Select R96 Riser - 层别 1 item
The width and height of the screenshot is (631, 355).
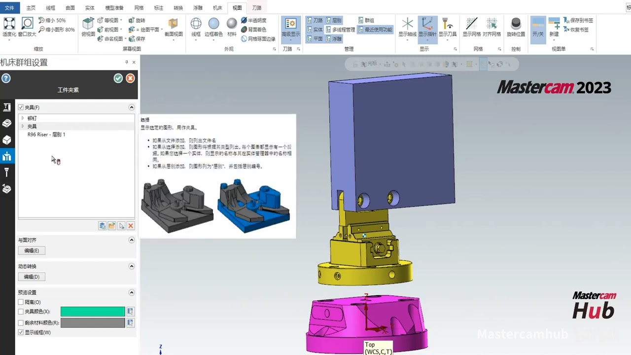[46, 134]
